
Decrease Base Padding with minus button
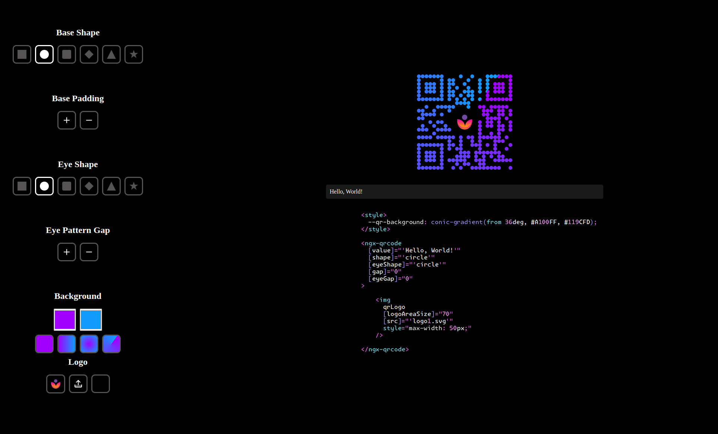[89, 120]
